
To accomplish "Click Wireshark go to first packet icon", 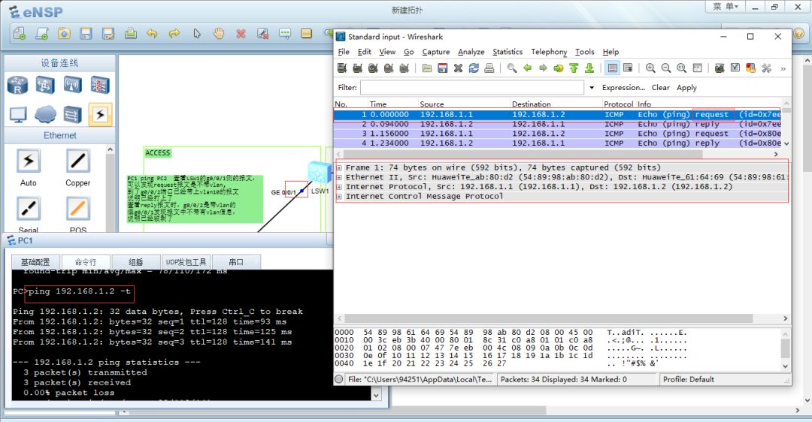I will [574, 68].
